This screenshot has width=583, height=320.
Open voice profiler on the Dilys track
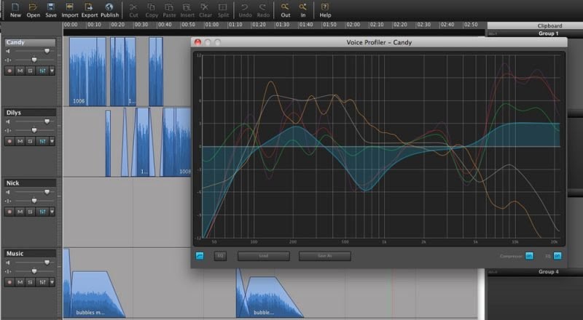coord(42,141)
